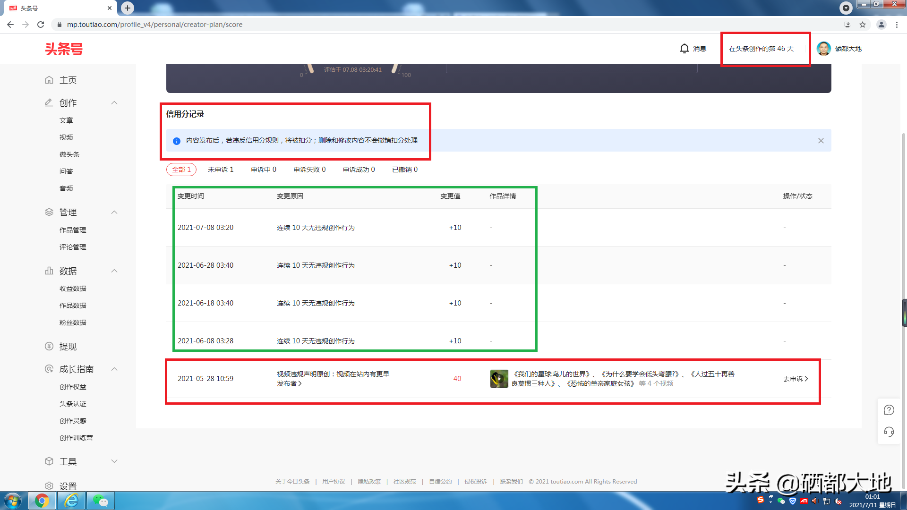Click the 联系我们 footer link
907x510 pixels.
click(x=511, y=482)
